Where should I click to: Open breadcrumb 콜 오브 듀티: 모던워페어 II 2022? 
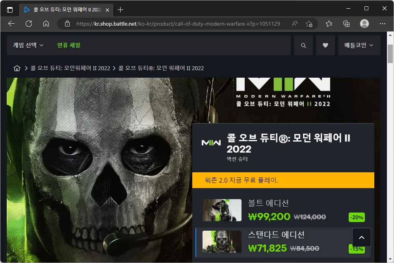pyautogui.click(x=71, y=68)
